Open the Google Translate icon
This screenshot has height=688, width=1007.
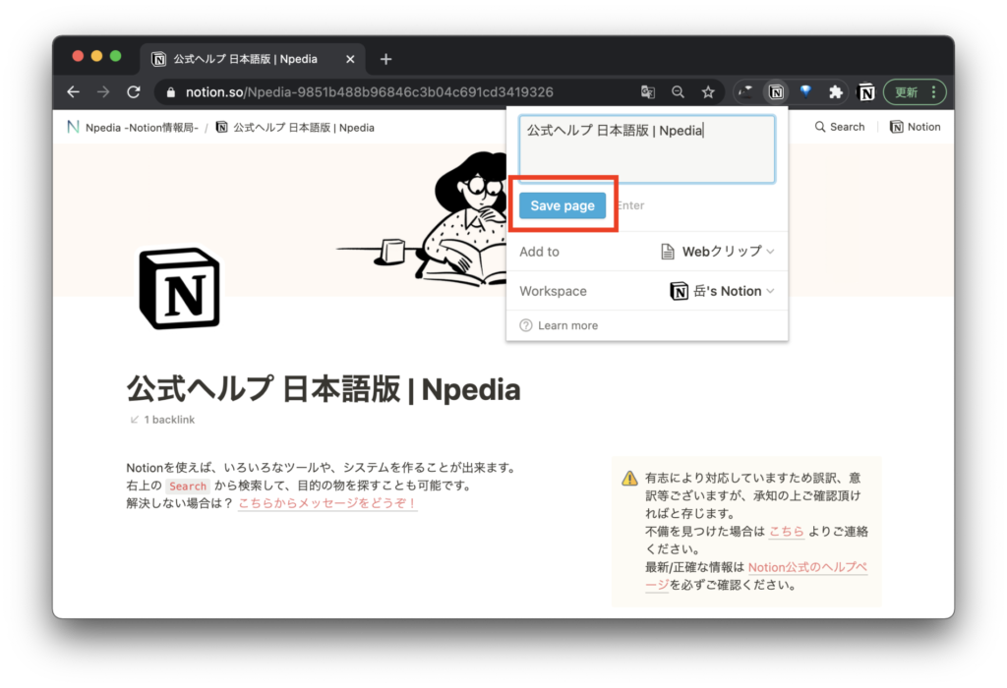(x=648, y=92)
